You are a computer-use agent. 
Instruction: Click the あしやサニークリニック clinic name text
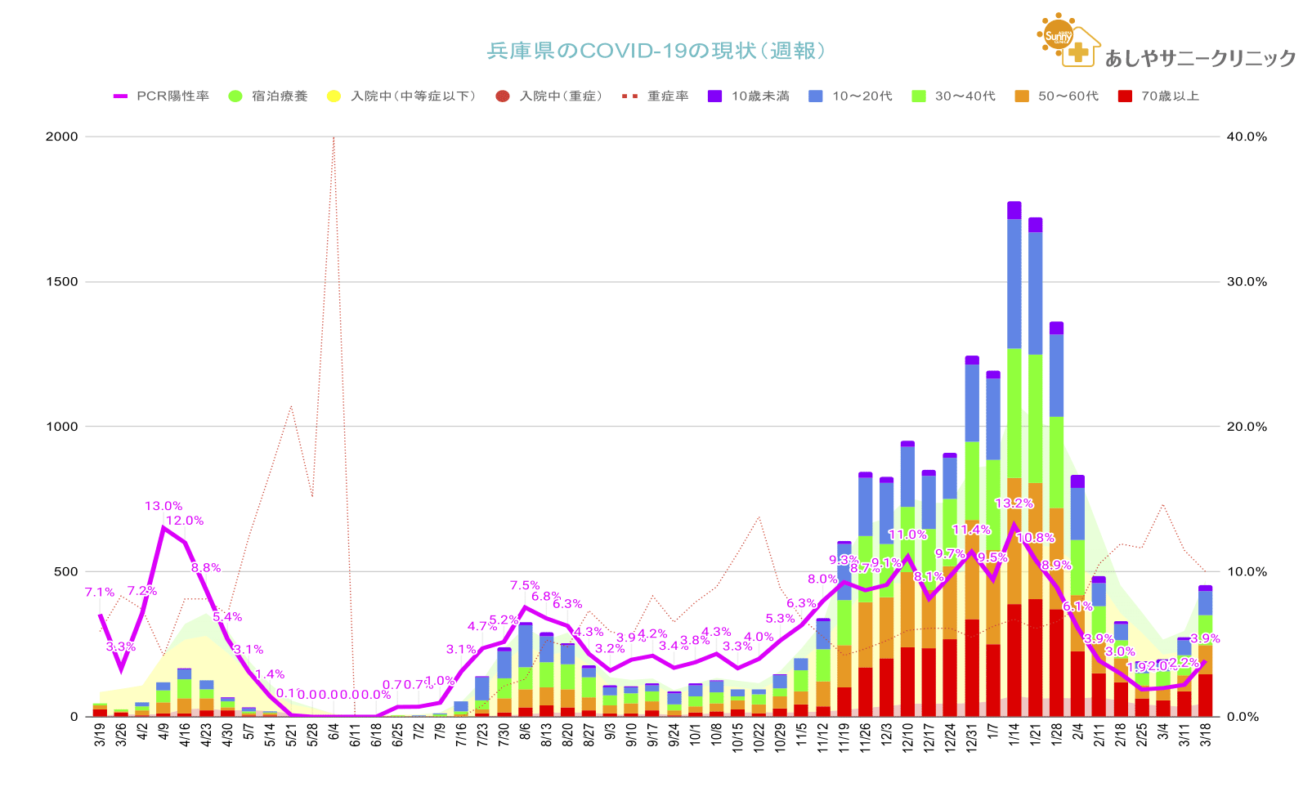pyautogui.click(x=1200, y=58)
